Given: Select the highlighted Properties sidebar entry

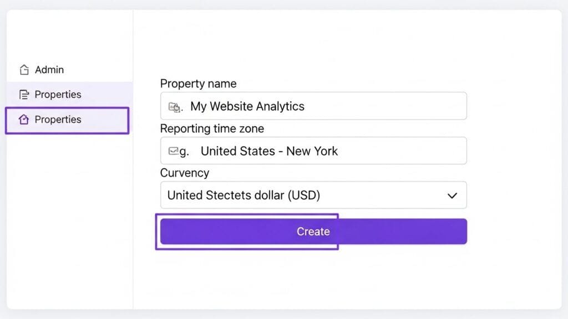Looking at the screenshot, I should (58, 120).
